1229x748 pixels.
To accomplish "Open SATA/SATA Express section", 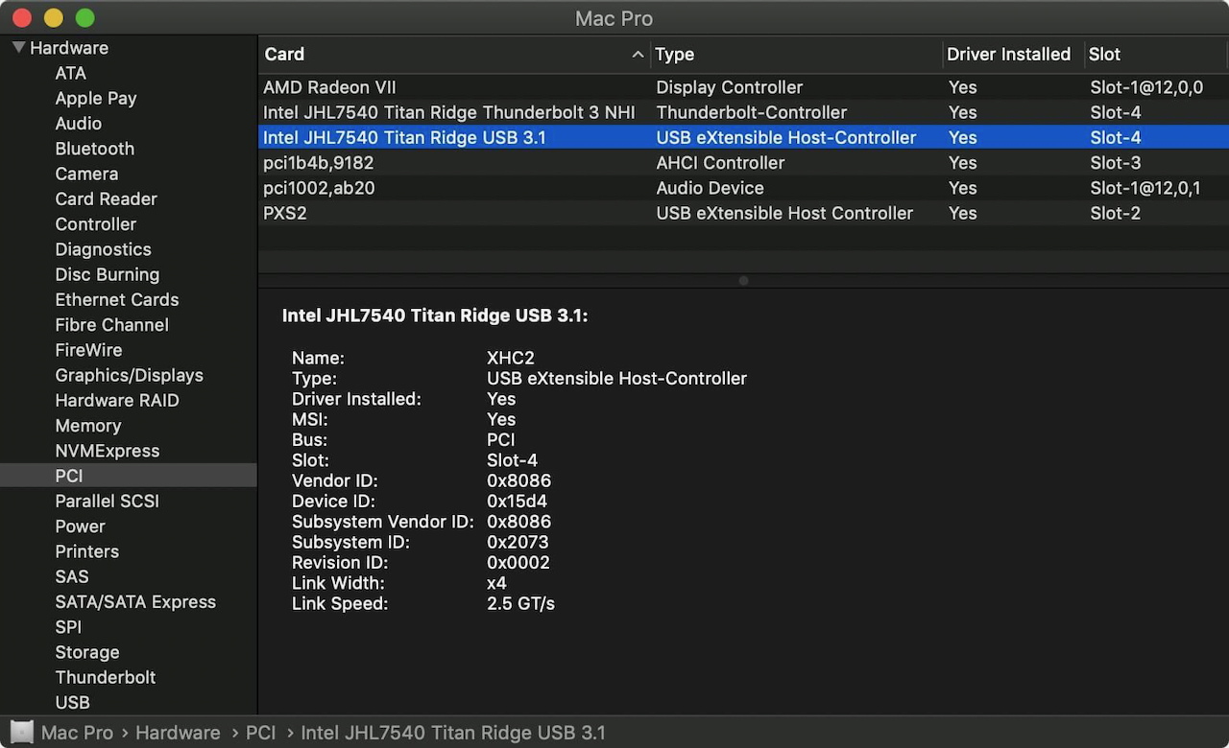I will [135, 601].
